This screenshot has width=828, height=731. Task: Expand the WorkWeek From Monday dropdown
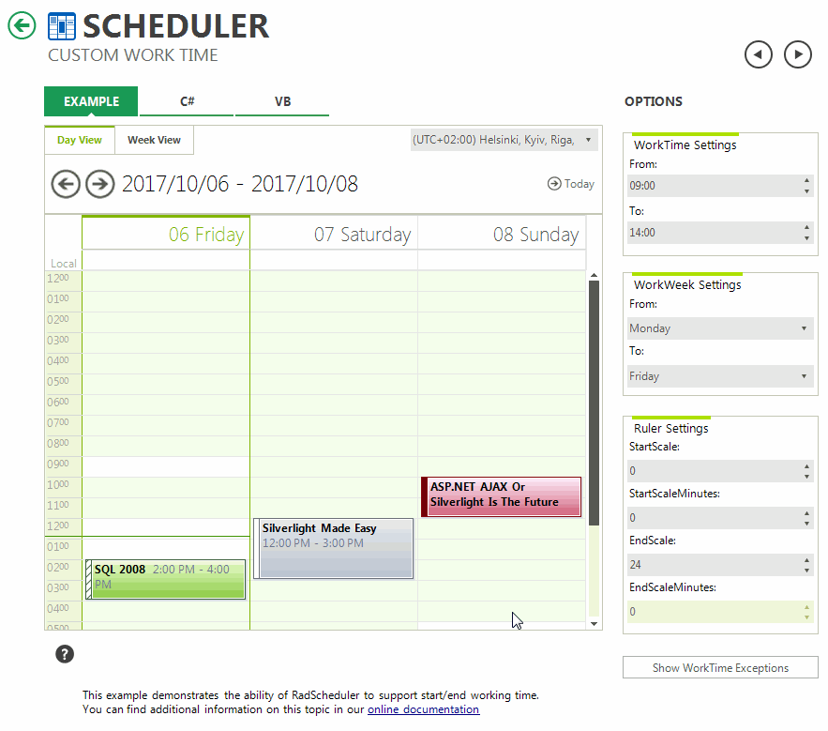719,328
